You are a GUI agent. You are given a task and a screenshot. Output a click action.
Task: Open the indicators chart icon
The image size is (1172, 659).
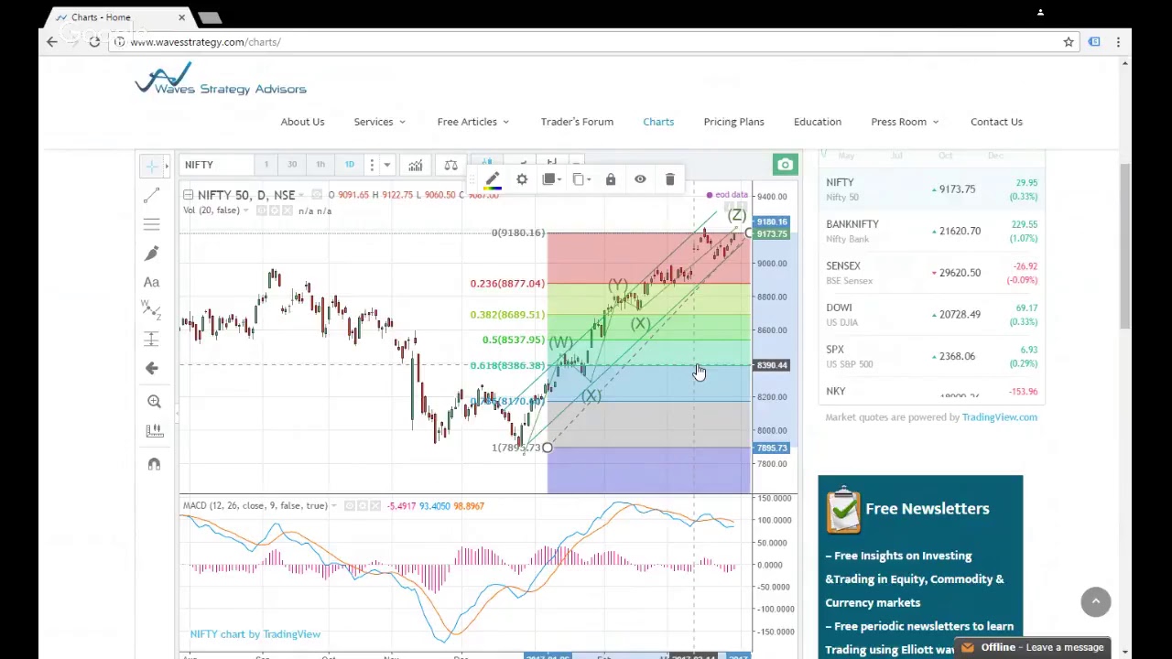coord(415,165)
